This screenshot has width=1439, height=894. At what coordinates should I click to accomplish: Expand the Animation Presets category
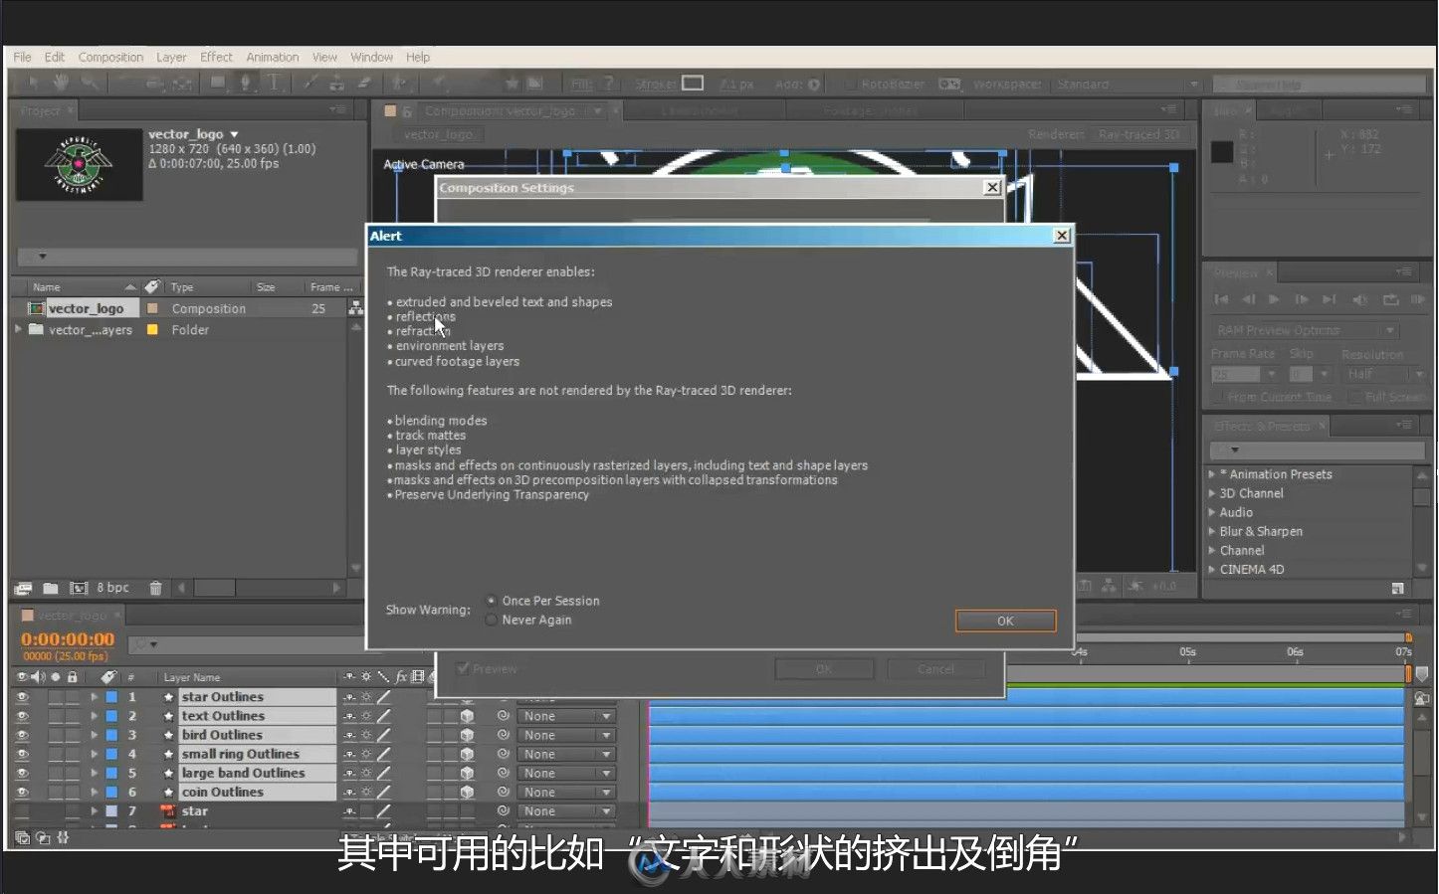pyautogui.click(x=1211, y=474)
